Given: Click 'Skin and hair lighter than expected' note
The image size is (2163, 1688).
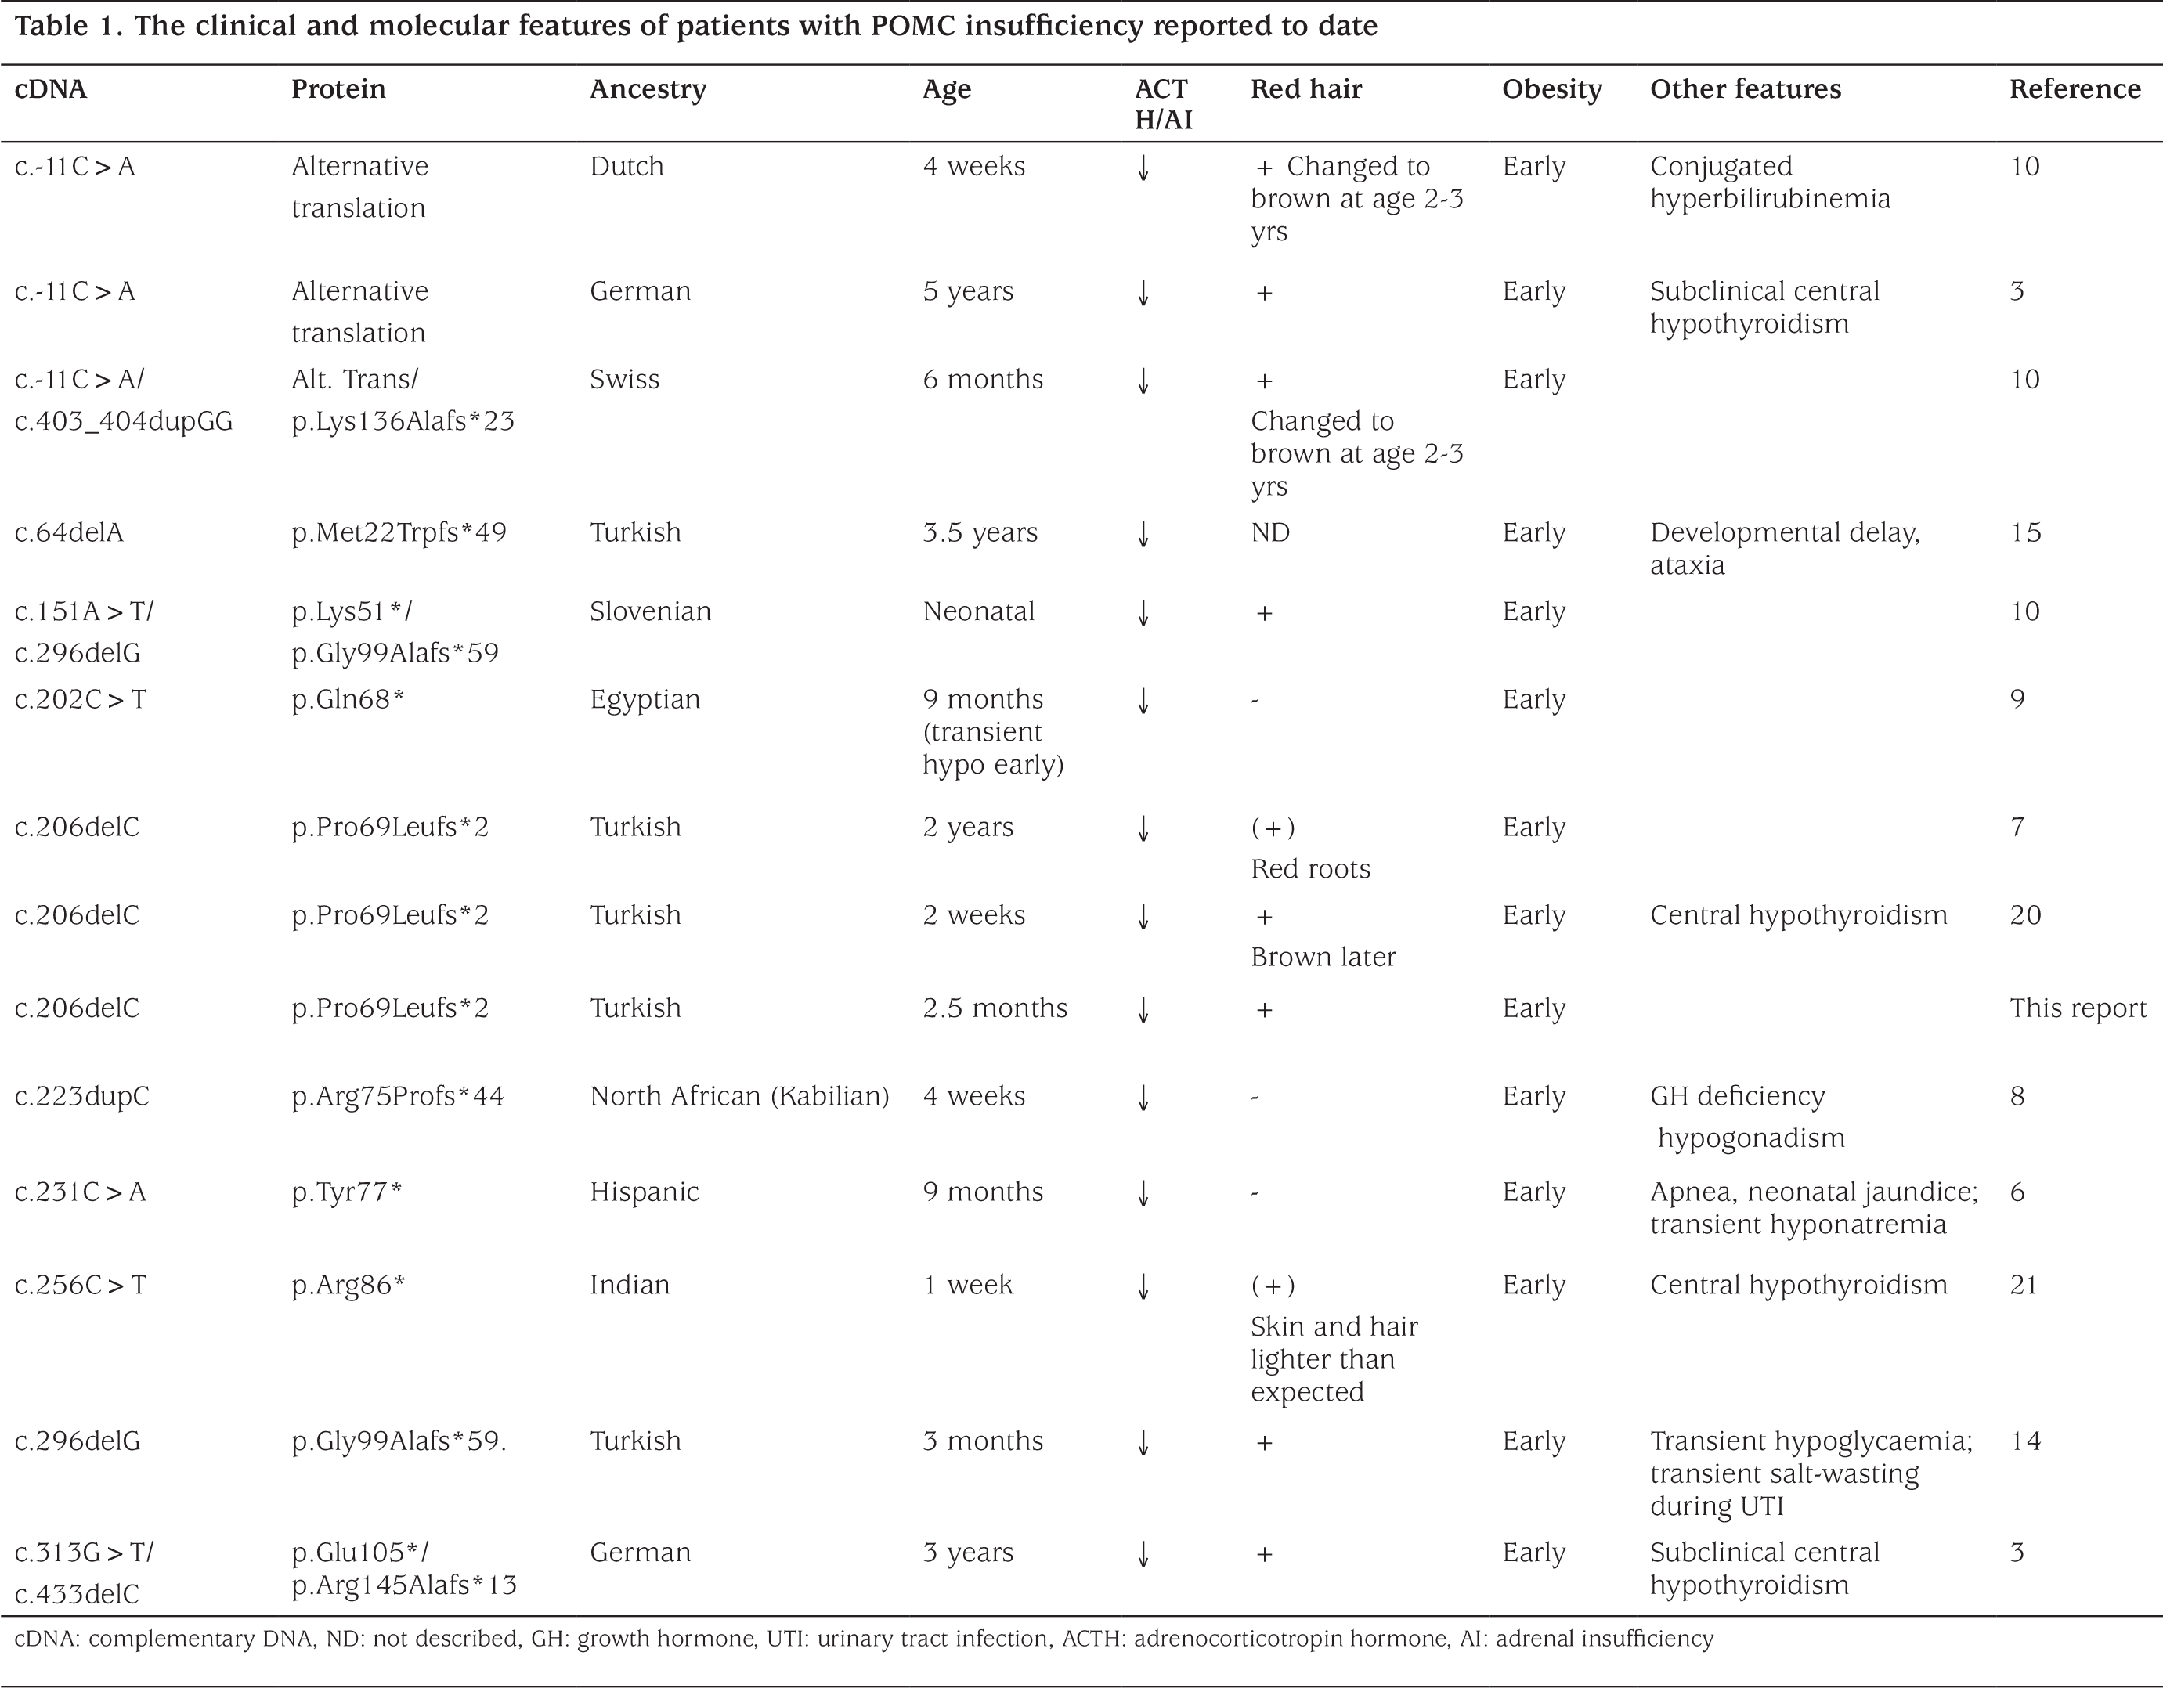Looking at the screenshot, I should (1334, 1358).
